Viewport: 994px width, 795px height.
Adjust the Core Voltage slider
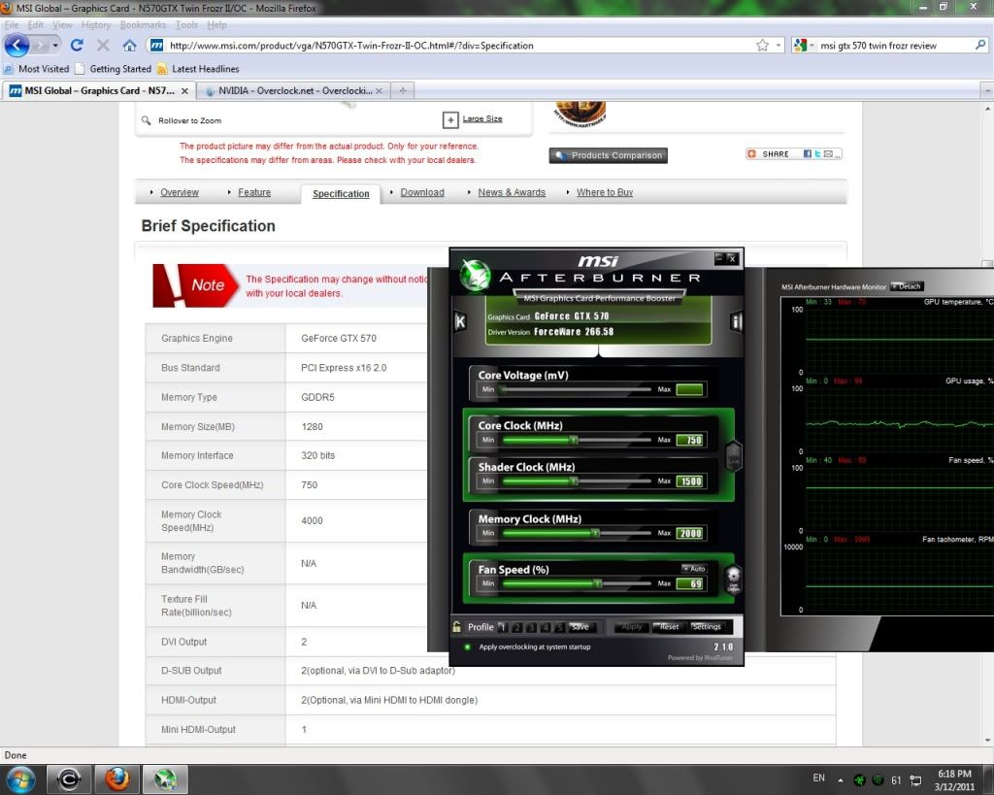tap(576, 389)
